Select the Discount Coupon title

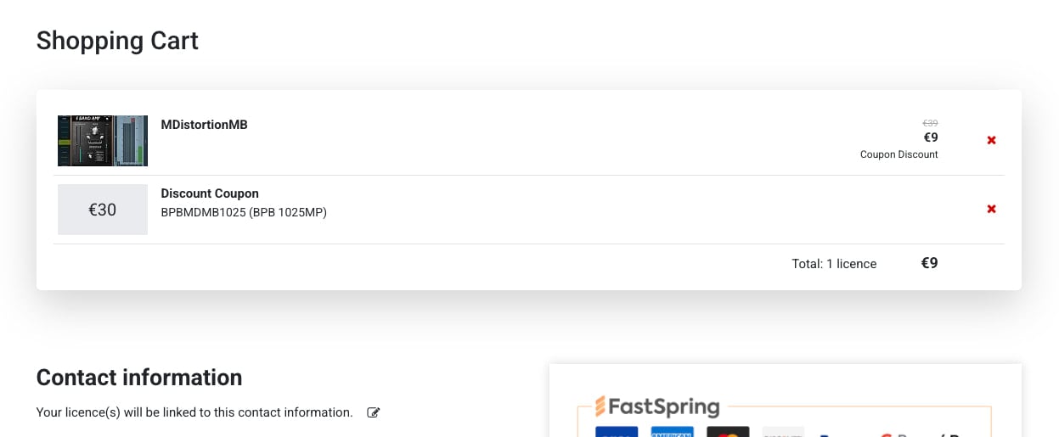[210, 193]
